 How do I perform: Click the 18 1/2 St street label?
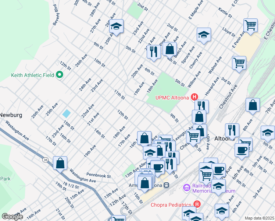(71, 185)
